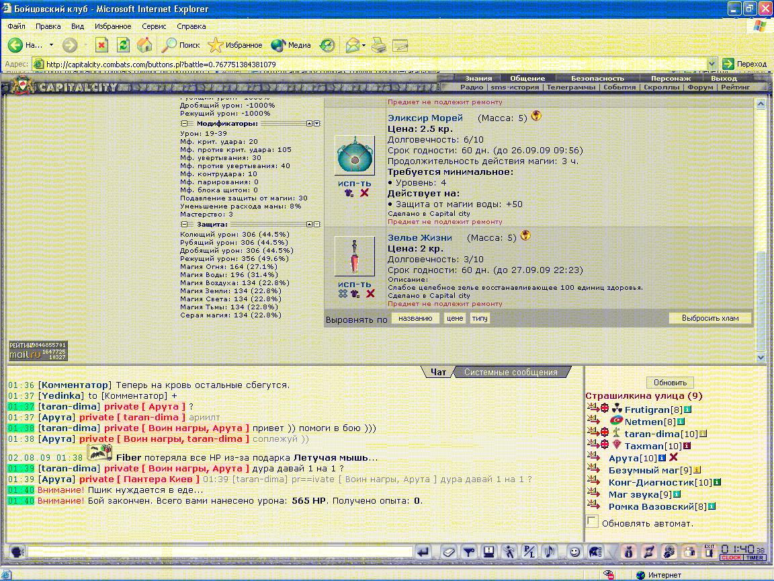This screenshot has width=774, height=581.
Task: Use the Эликсир Морей via исп-ть link
Action: tap(355, 184)
